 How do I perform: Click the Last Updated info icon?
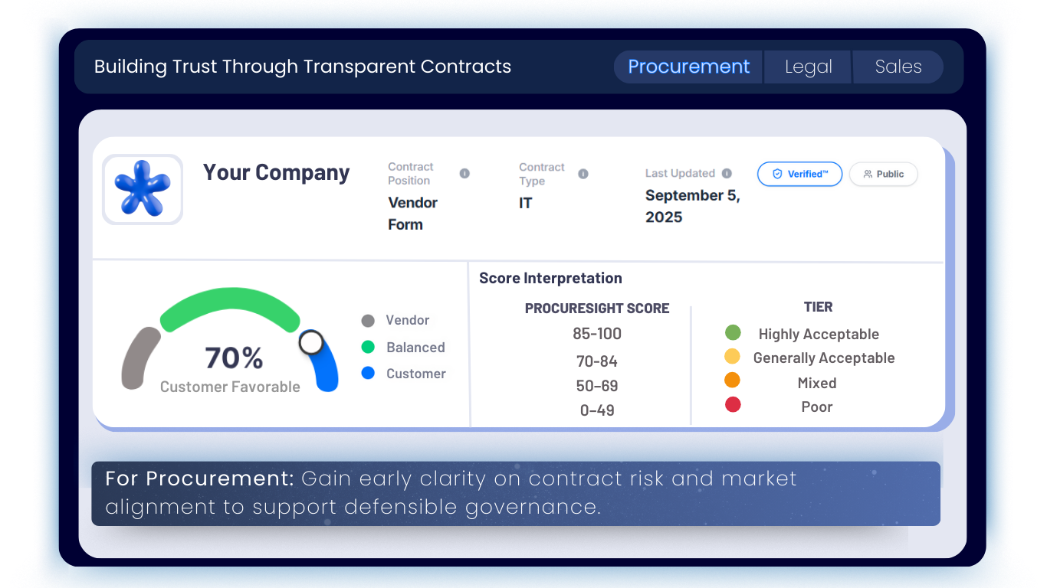(x=726, y=173)
